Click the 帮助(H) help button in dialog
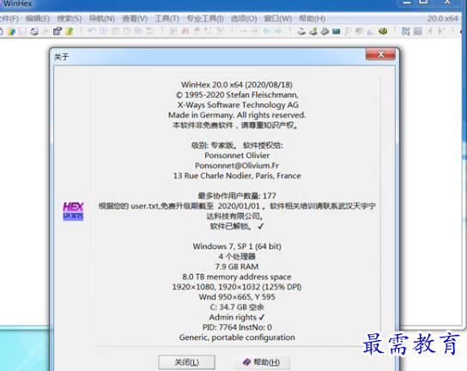Screen dimensions: 467x371 coord(262,362)
